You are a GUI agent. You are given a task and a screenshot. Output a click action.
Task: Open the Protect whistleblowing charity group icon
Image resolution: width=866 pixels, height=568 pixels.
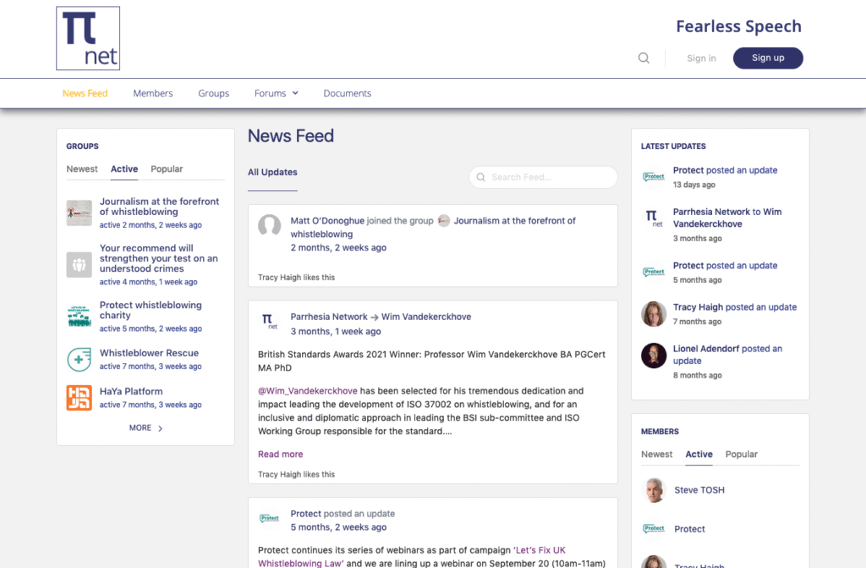pyautogui.click(x=79, y=316)
